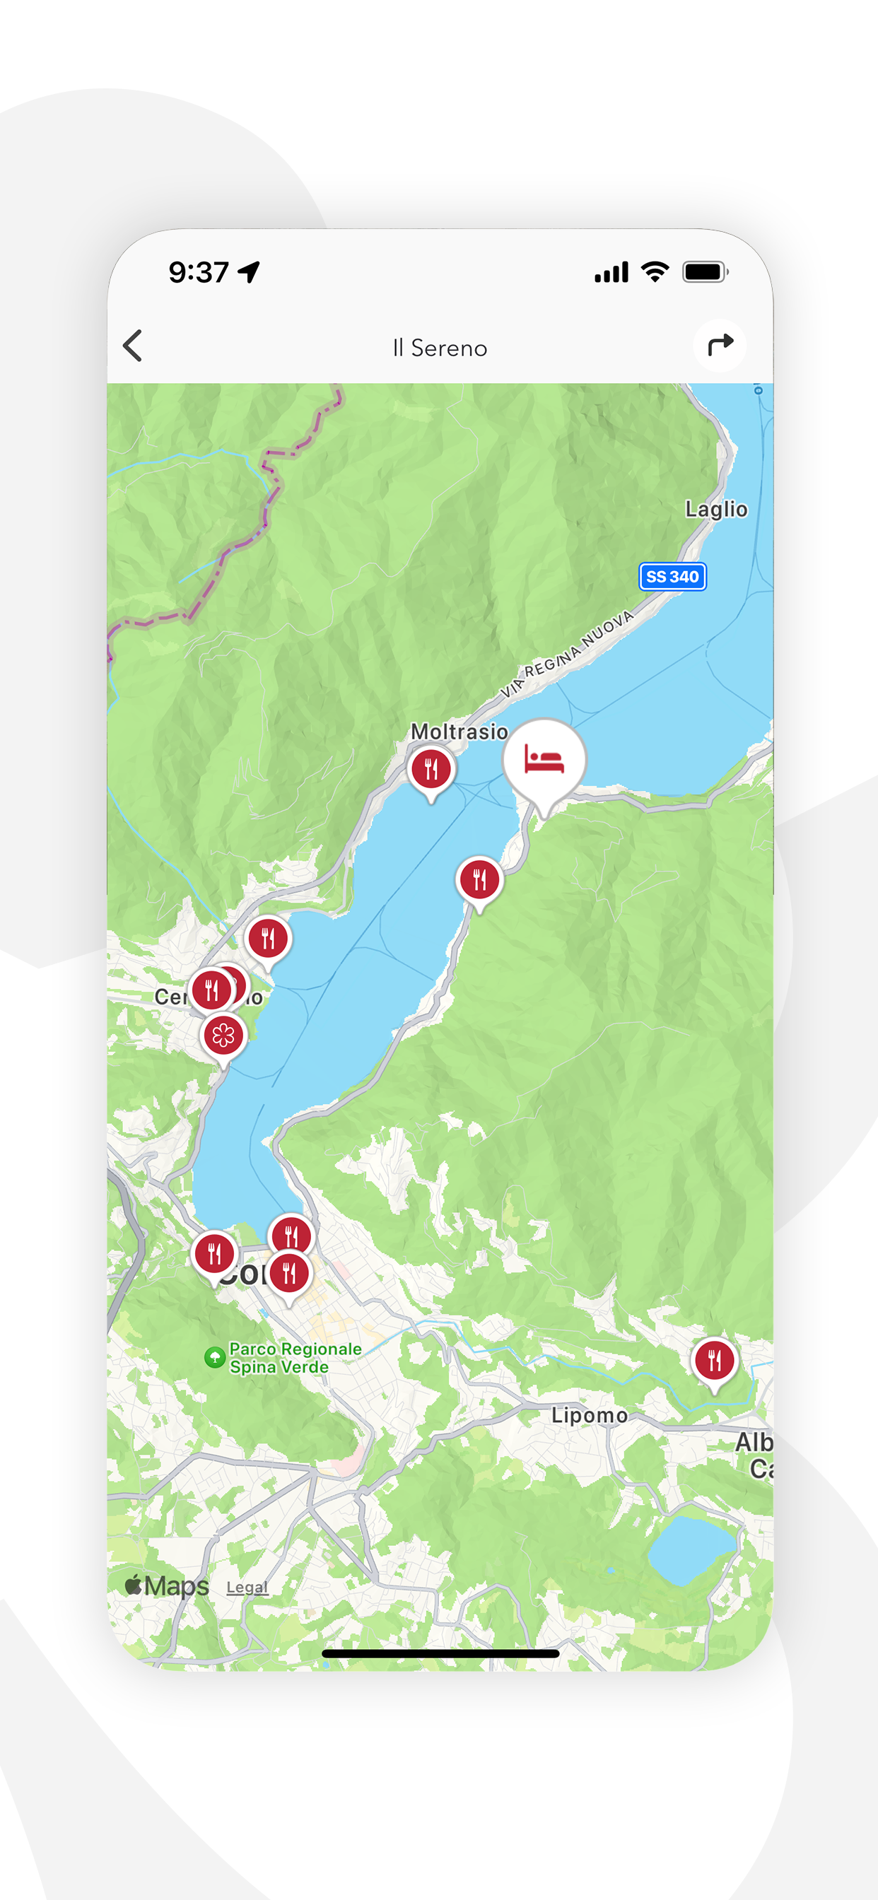Select restaurant pin south of hotel pin

(x=479, y=880)
